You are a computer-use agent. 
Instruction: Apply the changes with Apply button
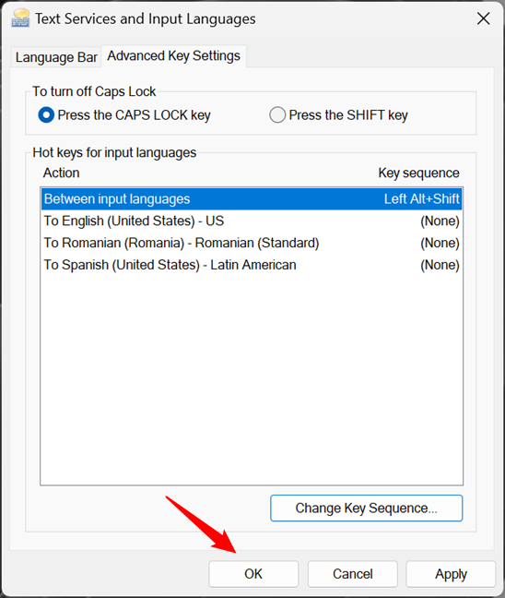(451, 574)
